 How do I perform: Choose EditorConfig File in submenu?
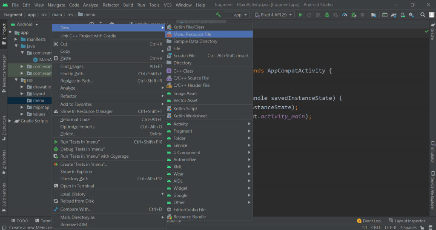tap(209, 210)
